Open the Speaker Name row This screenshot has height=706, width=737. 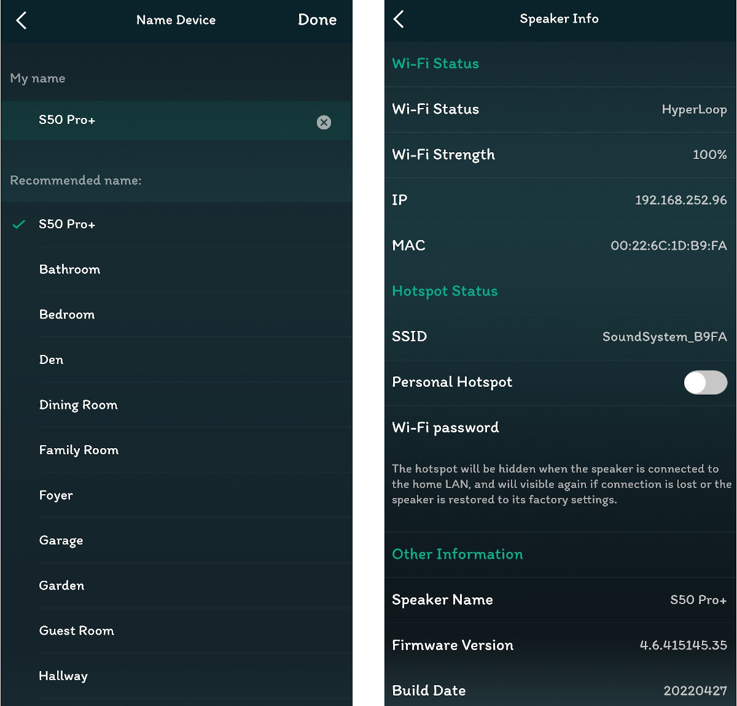pyautogui.click(x=560, y=600)
